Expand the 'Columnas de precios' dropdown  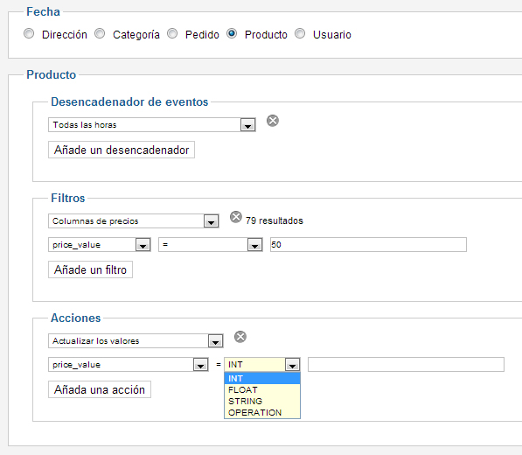click(x=134, y=220)
